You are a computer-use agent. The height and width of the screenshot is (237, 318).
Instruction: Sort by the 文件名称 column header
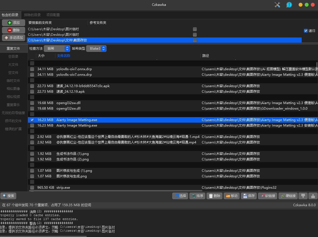[x=63, y=56]
